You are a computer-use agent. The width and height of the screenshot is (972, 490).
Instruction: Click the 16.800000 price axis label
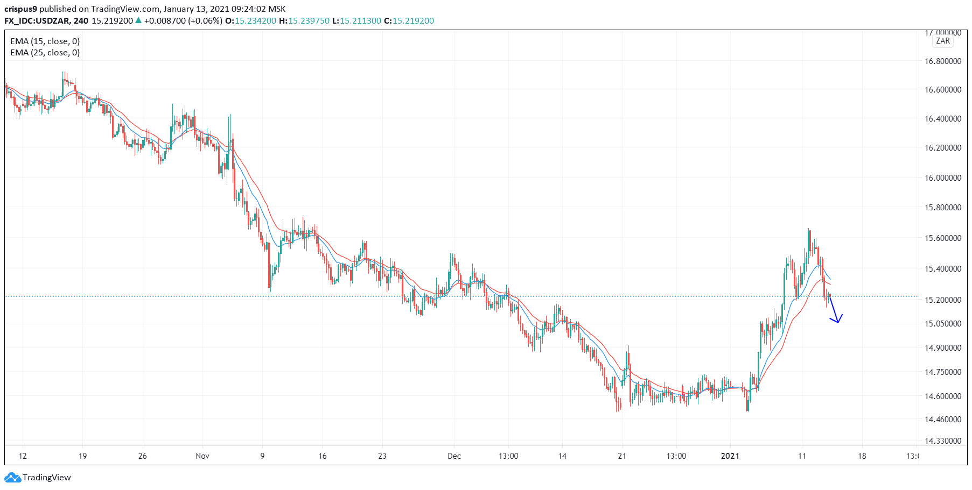(x=943, y=61)
